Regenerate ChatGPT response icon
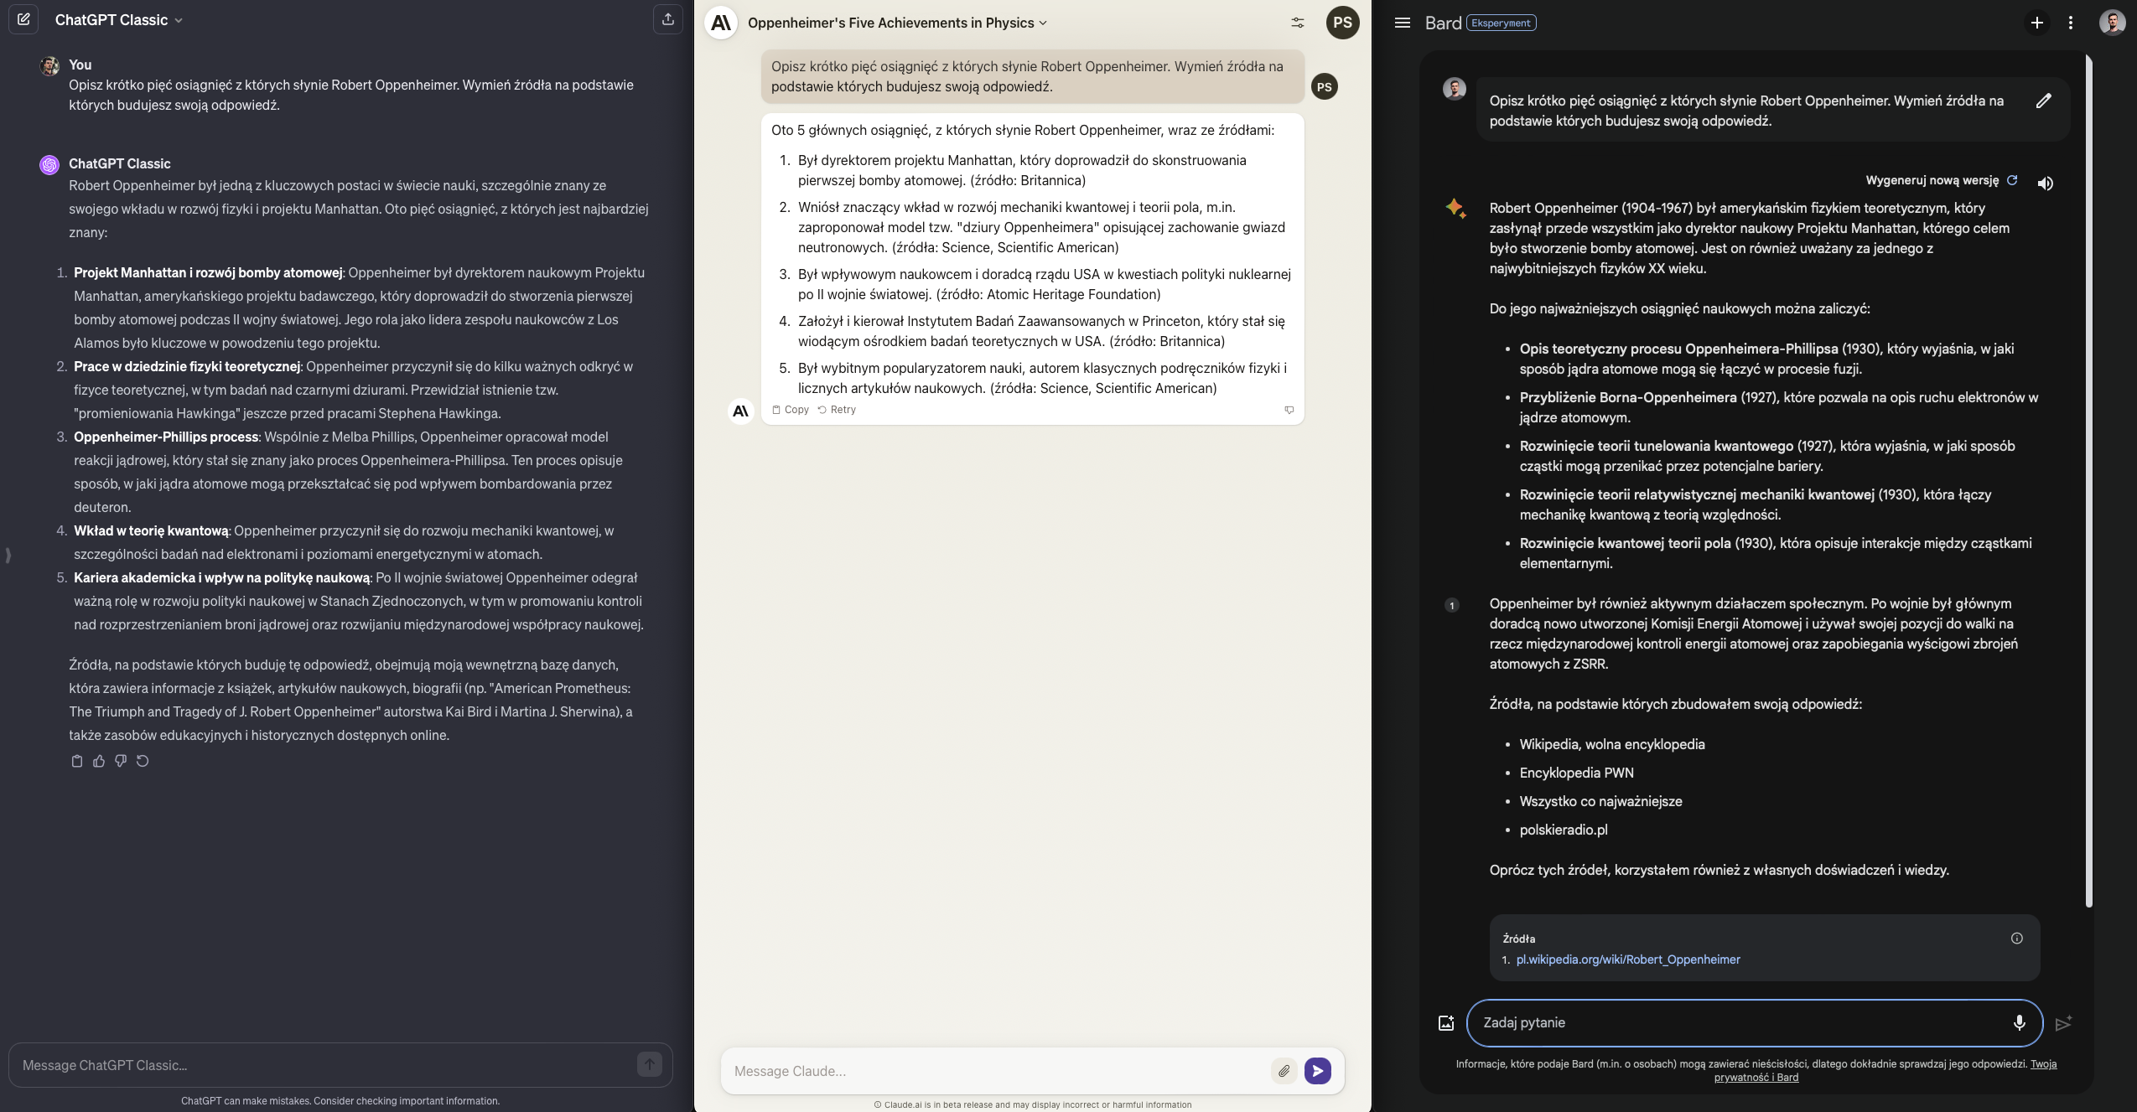Image resolution: width=2137 pixels, height=1112 pixels. point(143,761)
